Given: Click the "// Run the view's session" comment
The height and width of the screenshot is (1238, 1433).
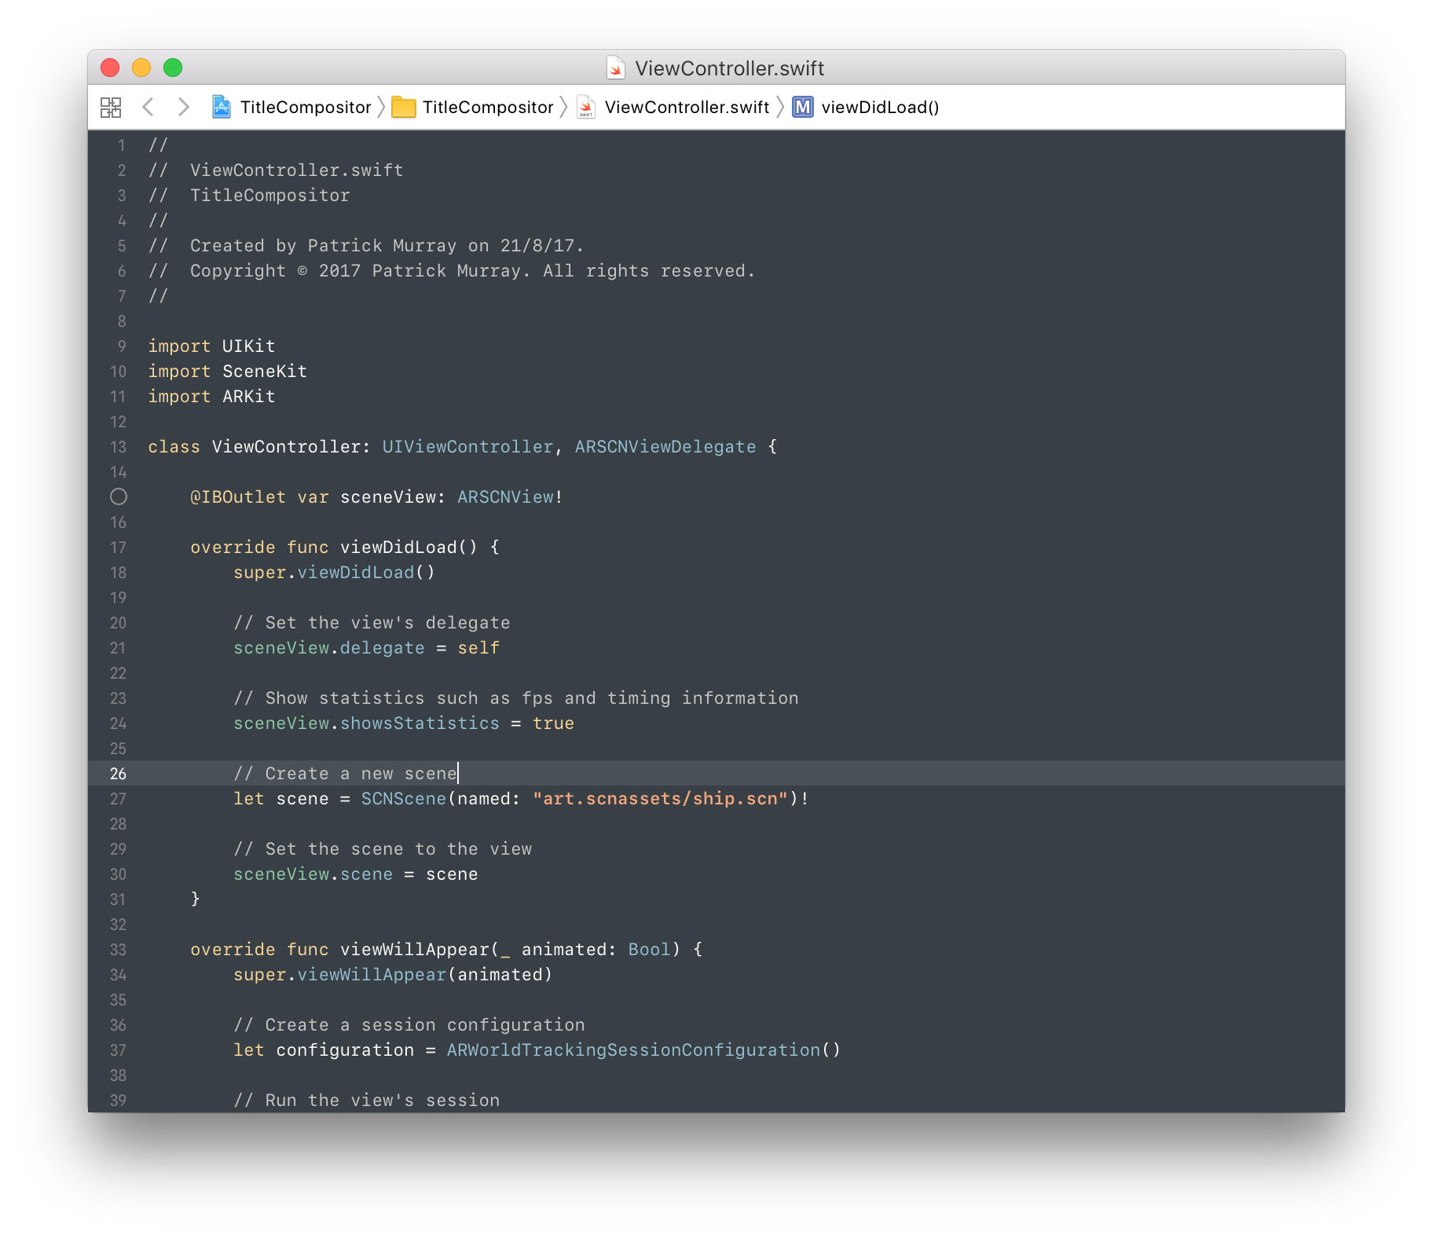Looking at the screenshot, I should click(x=367, y=1101).
